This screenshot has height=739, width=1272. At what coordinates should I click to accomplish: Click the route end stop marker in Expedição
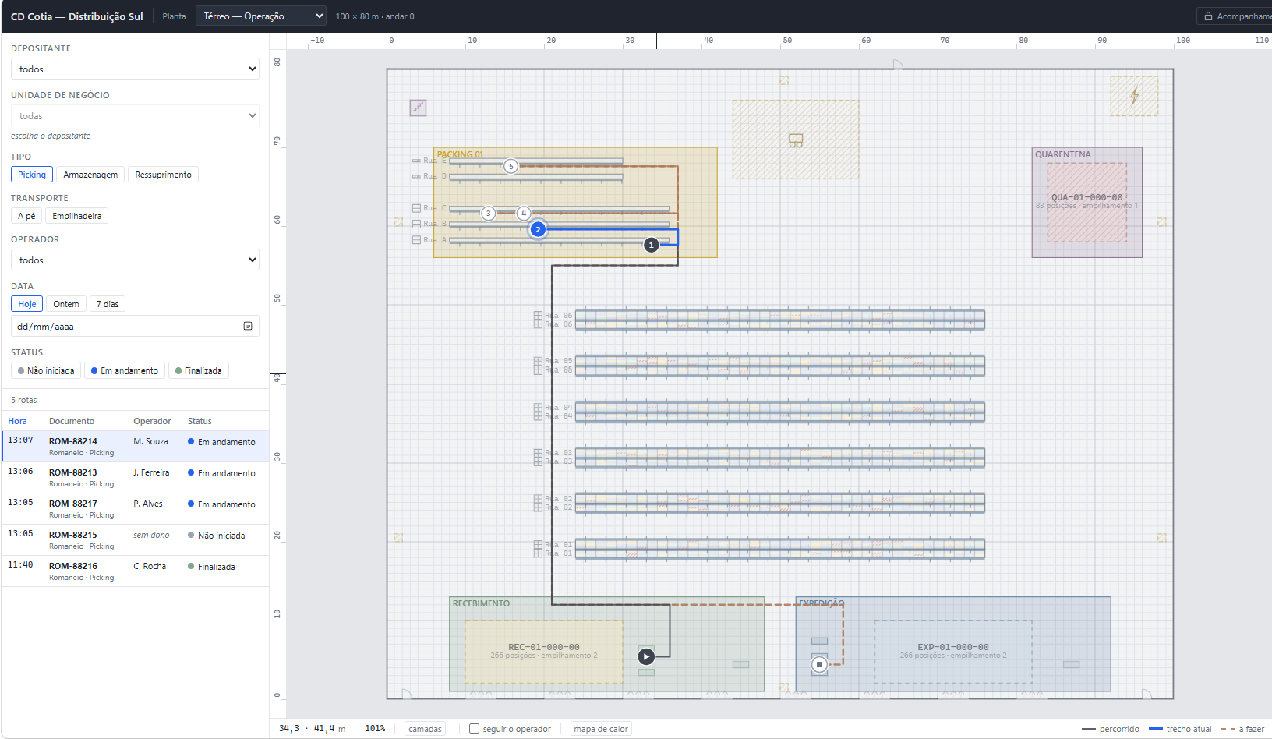[819, 664]
